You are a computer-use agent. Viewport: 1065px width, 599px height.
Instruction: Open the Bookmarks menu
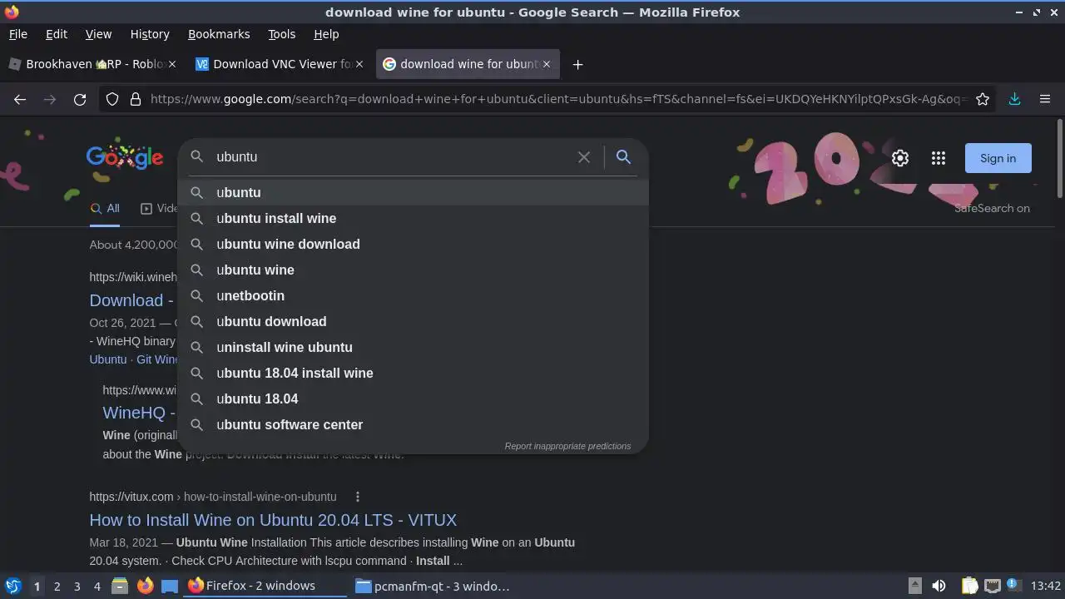click(x=219, y=34)
